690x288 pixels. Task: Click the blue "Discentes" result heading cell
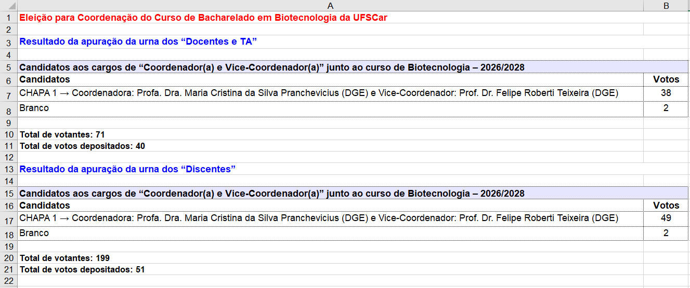pos(330,169)
